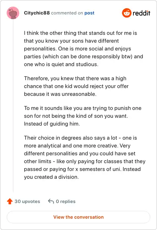Click the "commented on" text
This screenshot has width=157, height=230.
pyautogui.click(x=67, y=13)
